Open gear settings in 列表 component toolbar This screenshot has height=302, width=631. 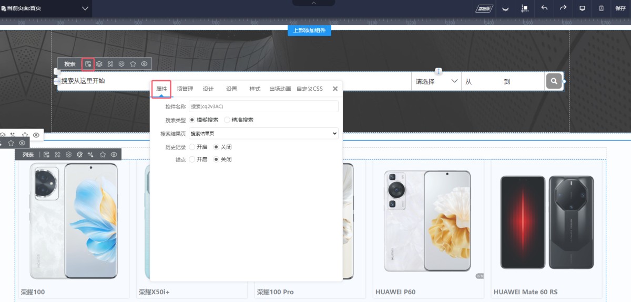(68, 155)
